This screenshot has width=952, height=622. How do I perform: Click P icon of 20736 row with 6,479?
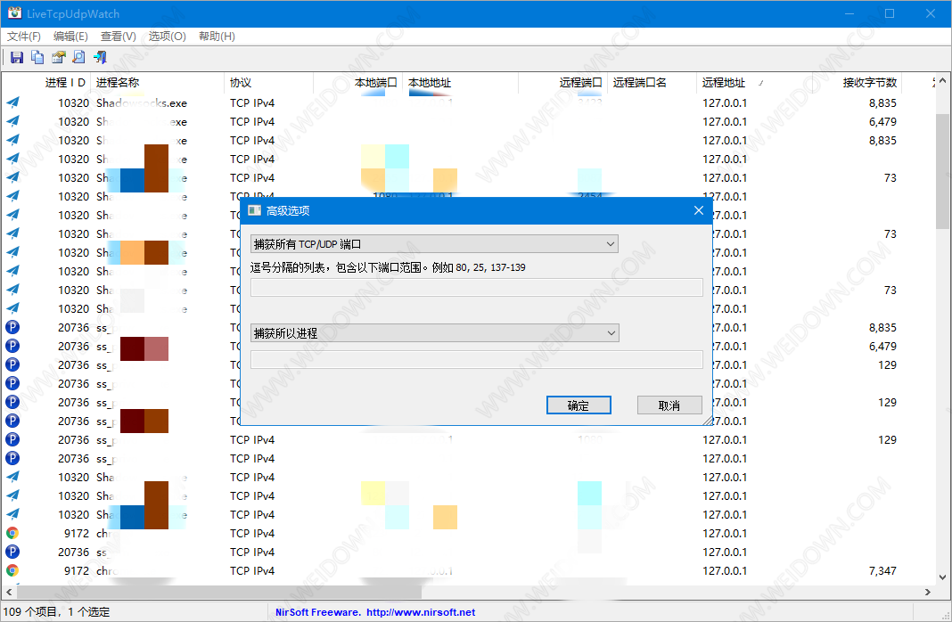tap(12, 346)
